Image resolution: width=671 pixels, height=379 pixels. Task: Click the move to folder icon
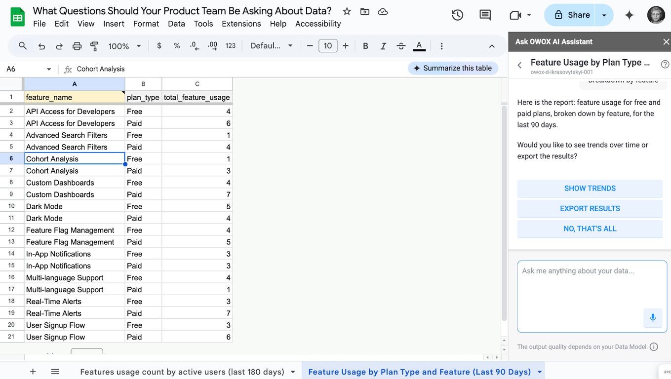pyautogui.click(x=365, y=11)
